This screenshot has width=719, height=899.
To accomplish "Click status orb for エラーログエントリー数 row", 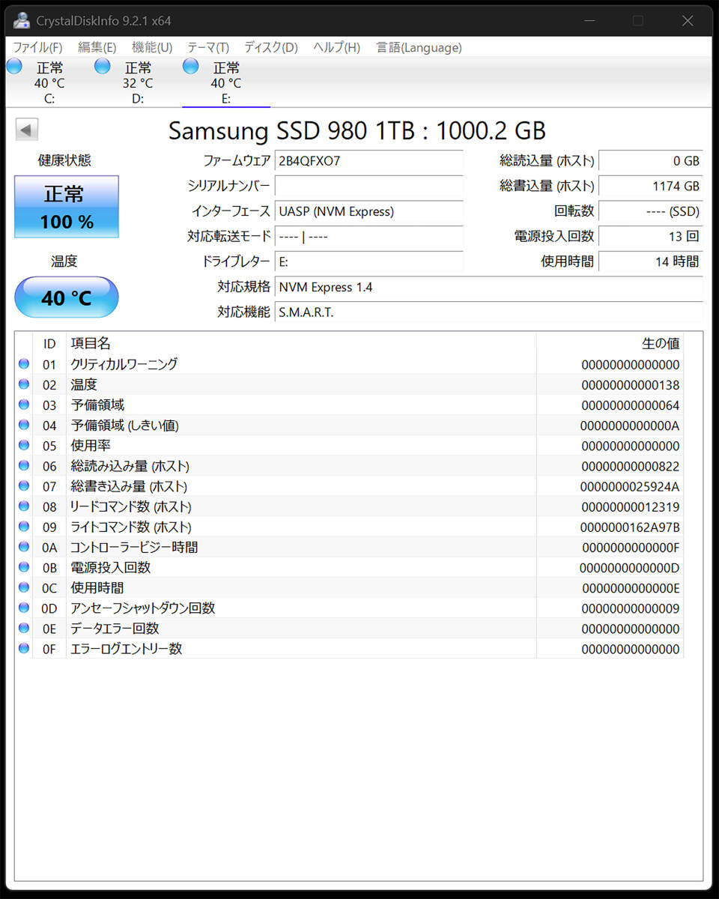I will (24, 647).
